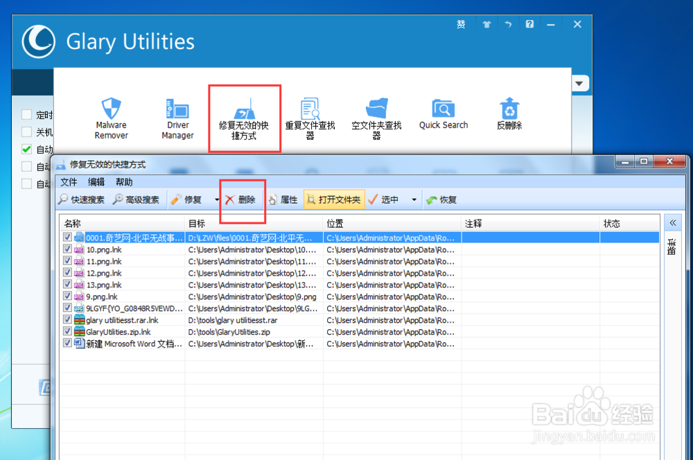This screenshot has width=693, height=460.
Task: Sort by 状态 column header
Action: pyautogui.click(x=629, y=224)
